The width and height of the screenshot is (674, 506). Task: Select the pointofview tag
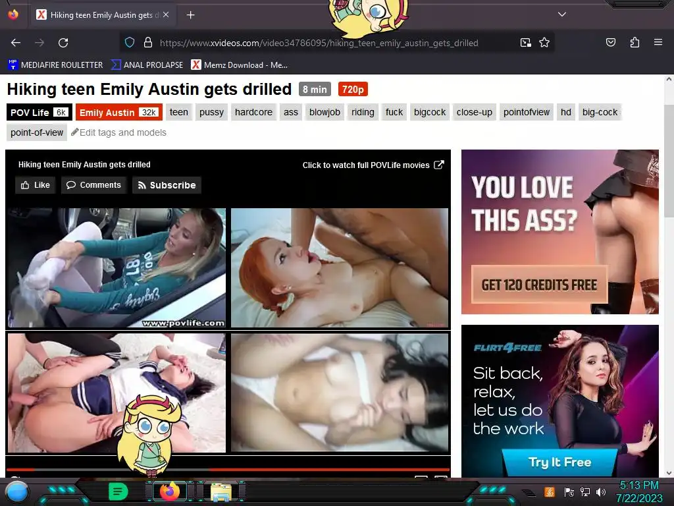coord(526,112)
